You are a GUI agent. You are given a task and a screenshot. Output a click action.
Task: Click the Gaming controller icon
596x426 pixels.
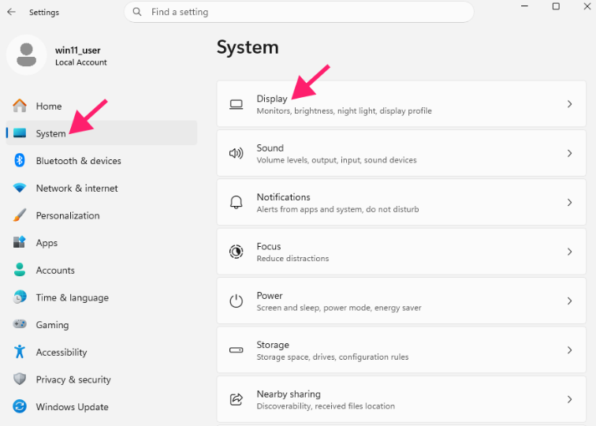[20, 324]
